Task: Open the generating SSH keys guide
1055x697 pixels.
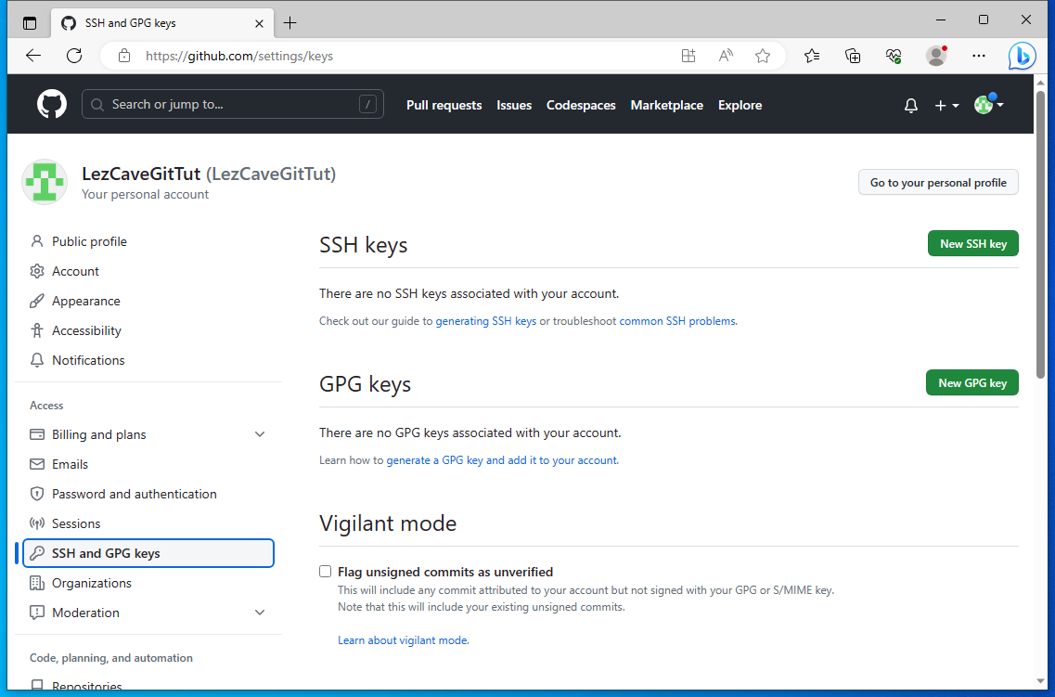Action: point(486,321)
